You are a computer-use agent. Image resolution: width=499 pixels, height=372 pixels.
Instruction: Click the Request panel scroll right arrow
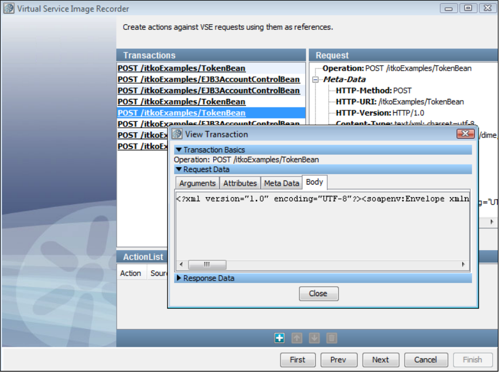(x=492, y=222)
